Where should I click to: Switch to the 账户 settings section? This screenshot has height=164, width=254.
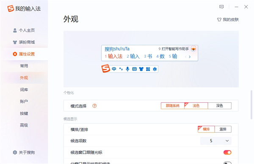(x=24, y=102)
